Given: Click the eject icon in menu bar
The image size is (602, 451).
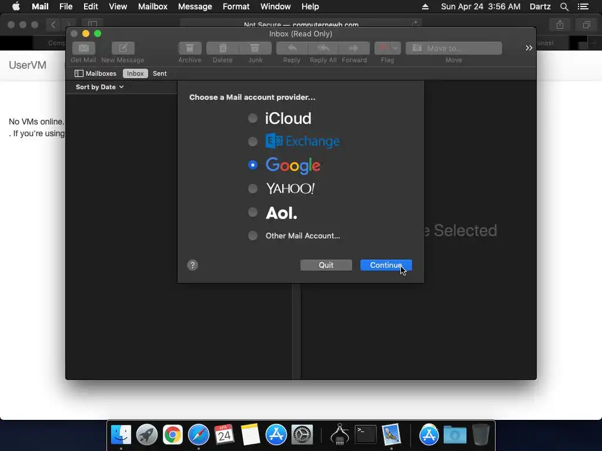Looking at the screenshot, I should click(426, 6).
